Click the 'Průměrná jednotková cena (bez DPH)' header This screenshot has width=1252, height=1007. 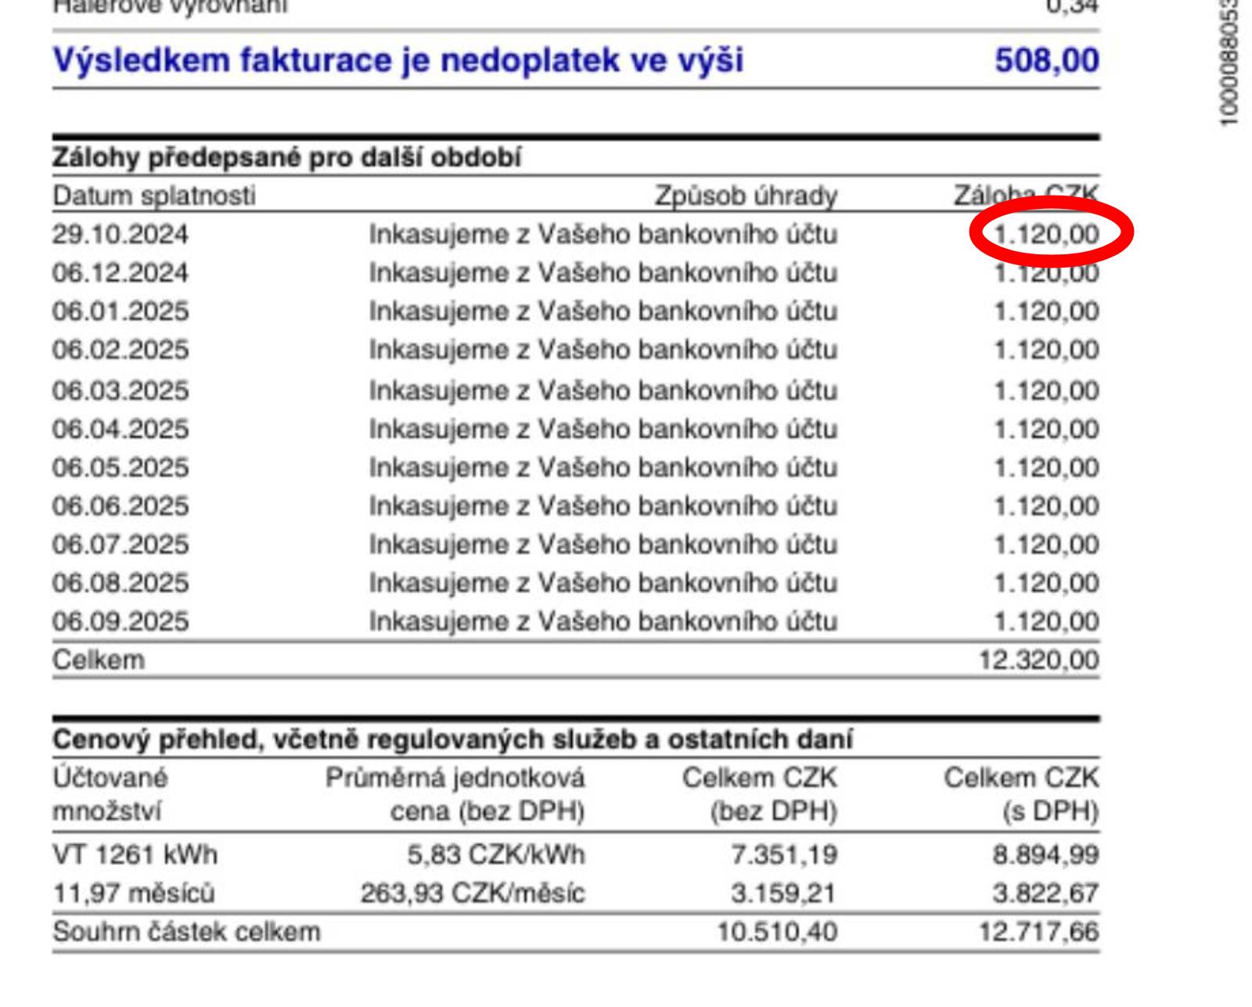tap(455, 795)
